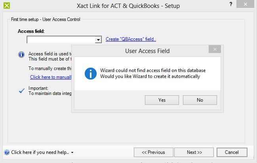257x163 pixels.
Task: Click the blue checkmark icon next to Important
Action: point(21,90)
